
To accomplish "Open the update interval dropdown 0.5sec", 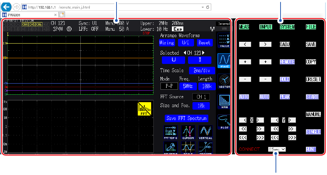I will [x=277, y=149].
